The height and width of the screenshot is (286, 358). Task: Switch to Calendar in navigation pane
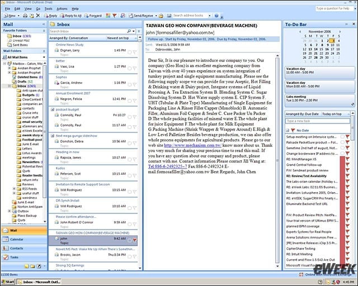click(x=24, y=240)
